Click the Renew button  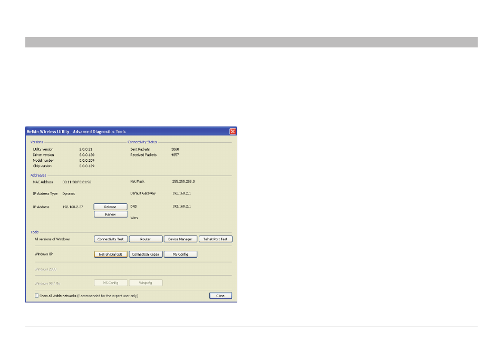click(110, 214)
